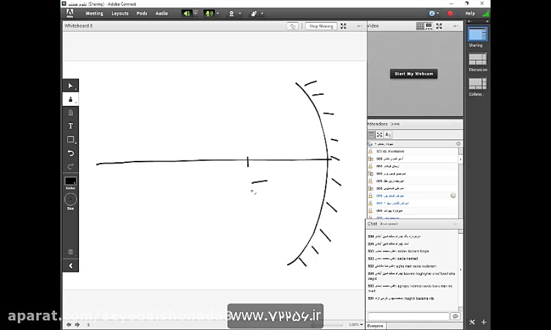The height and width of the screenshot is (330, 551).
Task: Select Attendees list view icon
Action: [372, 135]
